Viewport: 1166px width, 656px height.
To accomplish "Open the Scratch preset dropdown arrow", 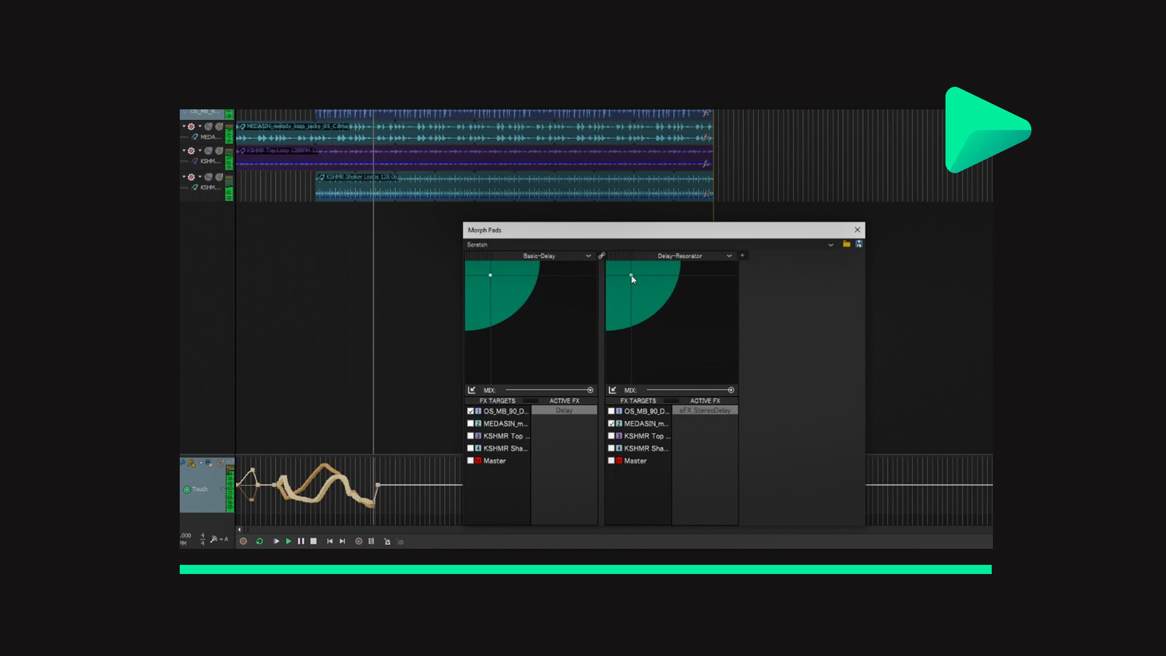I will click(x=831, y=245).
